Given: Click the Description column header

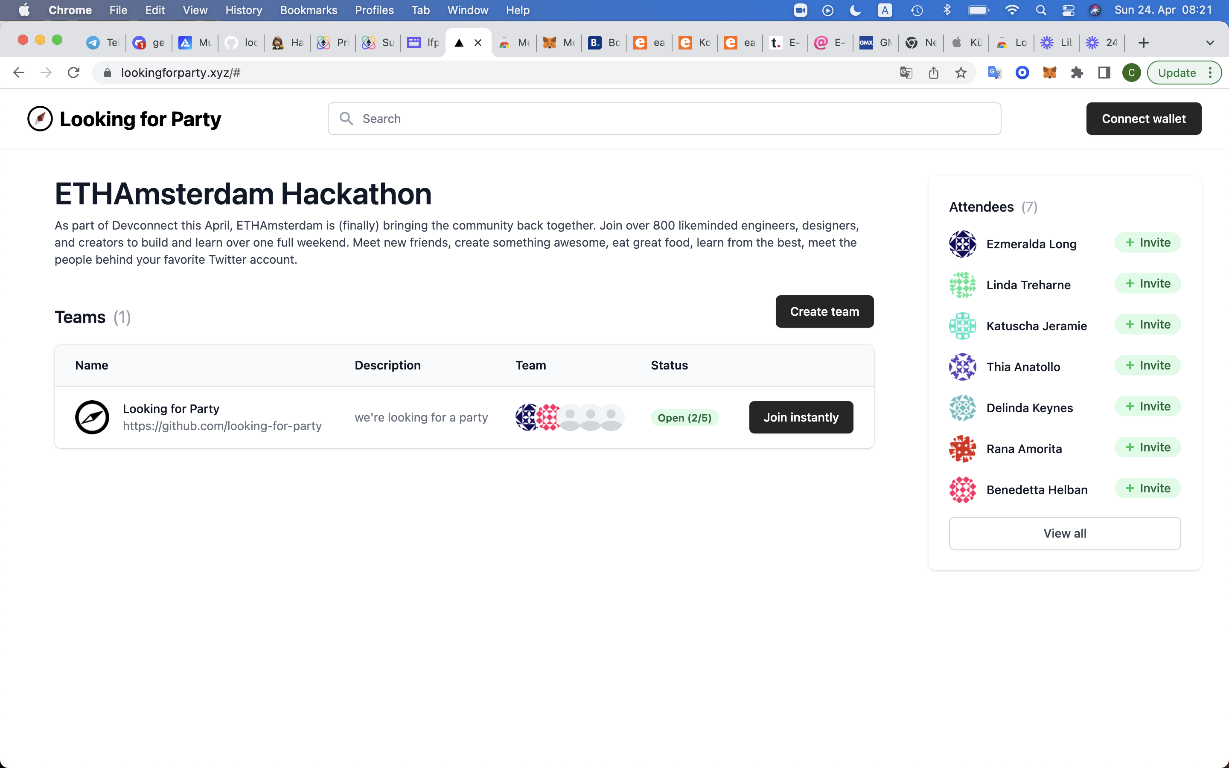Looking at the screenshot, I should (x=387, y=366).
